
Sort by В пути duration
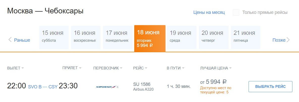(183, 68)
